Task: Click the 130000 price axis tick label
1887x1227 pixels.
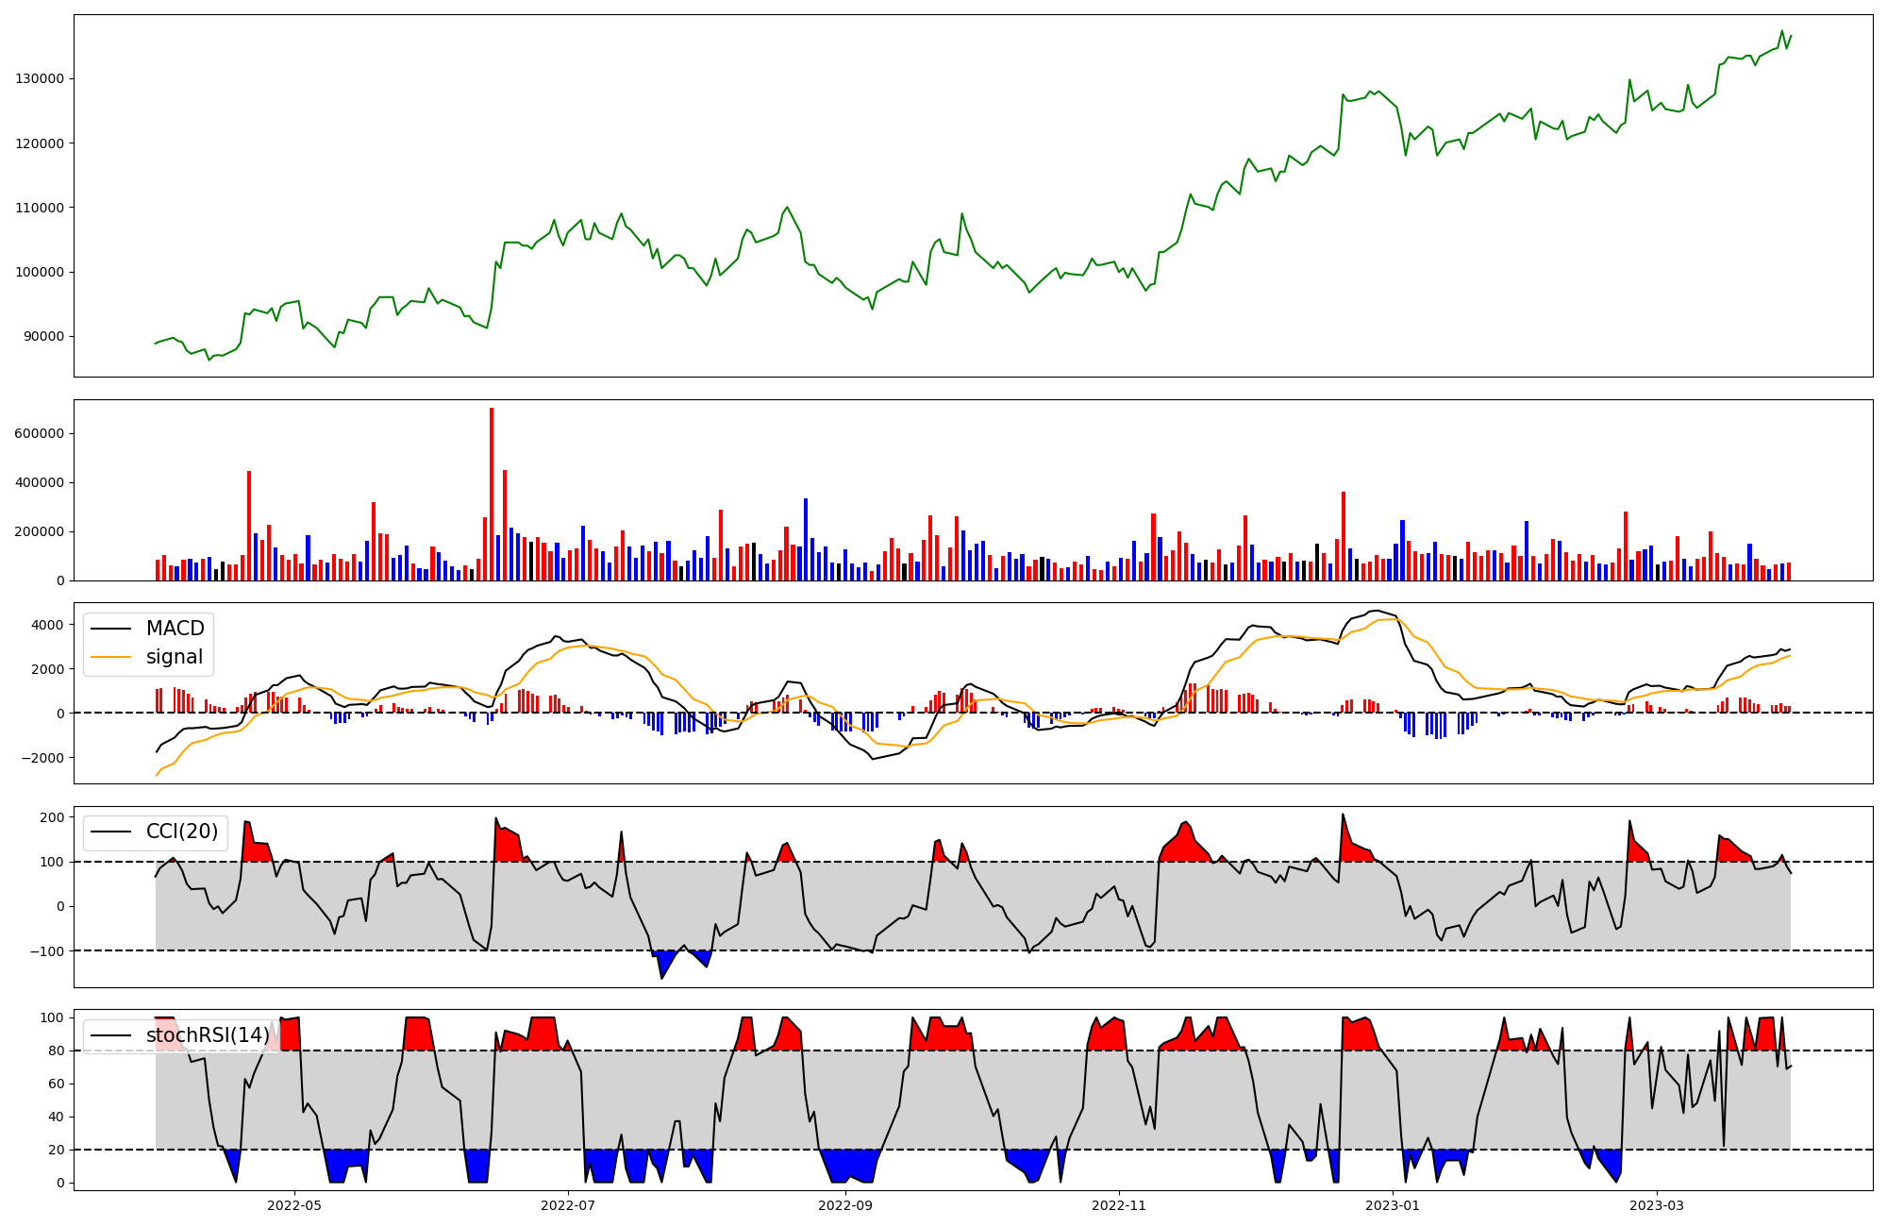Action: pos(40,78)
